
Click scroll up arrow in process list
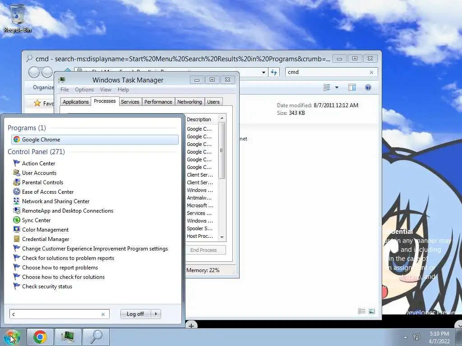point(222,118)
